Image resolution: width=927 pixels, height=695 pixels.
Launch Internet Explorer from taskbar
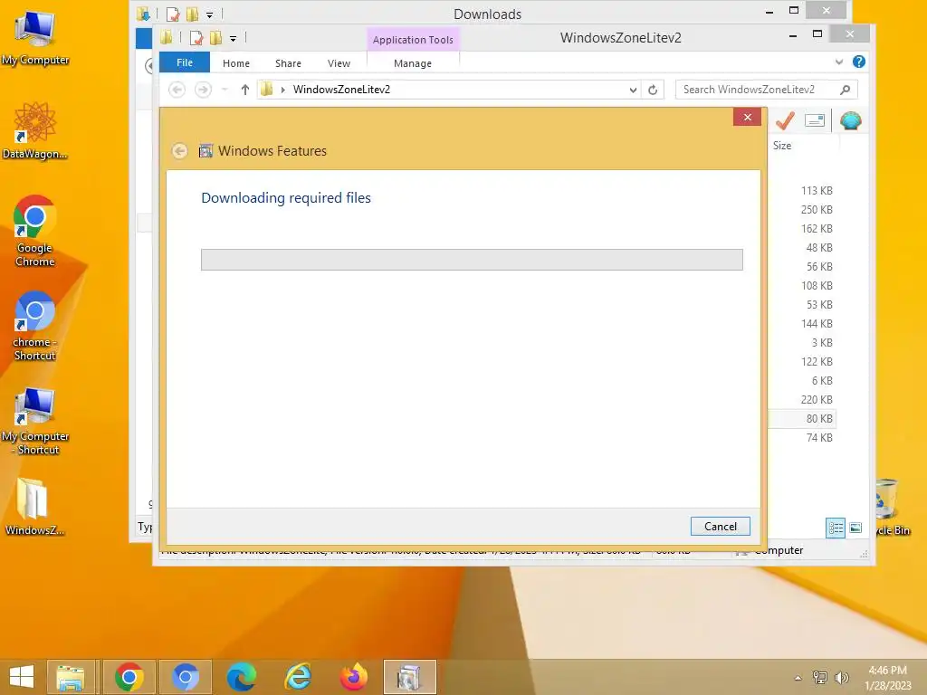pos(298,677)
